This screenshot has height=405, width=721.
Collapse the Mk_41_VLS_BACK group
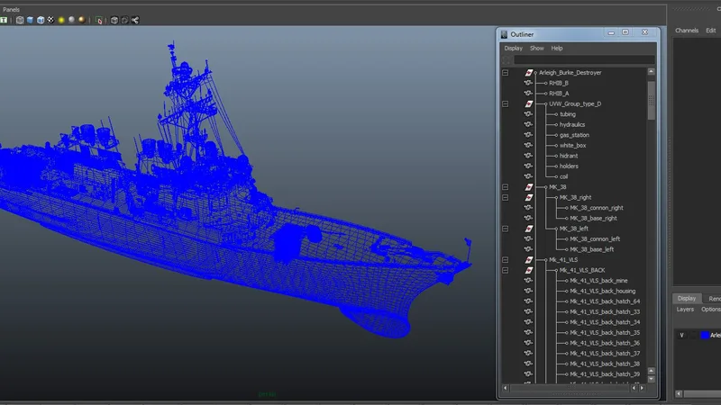506,271
